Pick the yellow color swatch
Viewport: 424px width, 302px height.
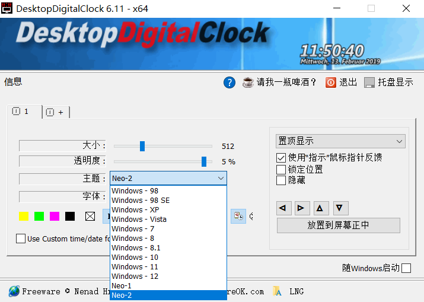(24, 216)
